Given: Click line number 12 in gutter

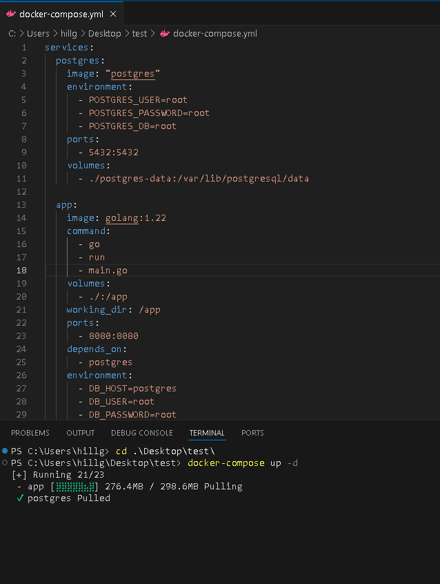Looking at the screenshot, I should coord(21,191).
